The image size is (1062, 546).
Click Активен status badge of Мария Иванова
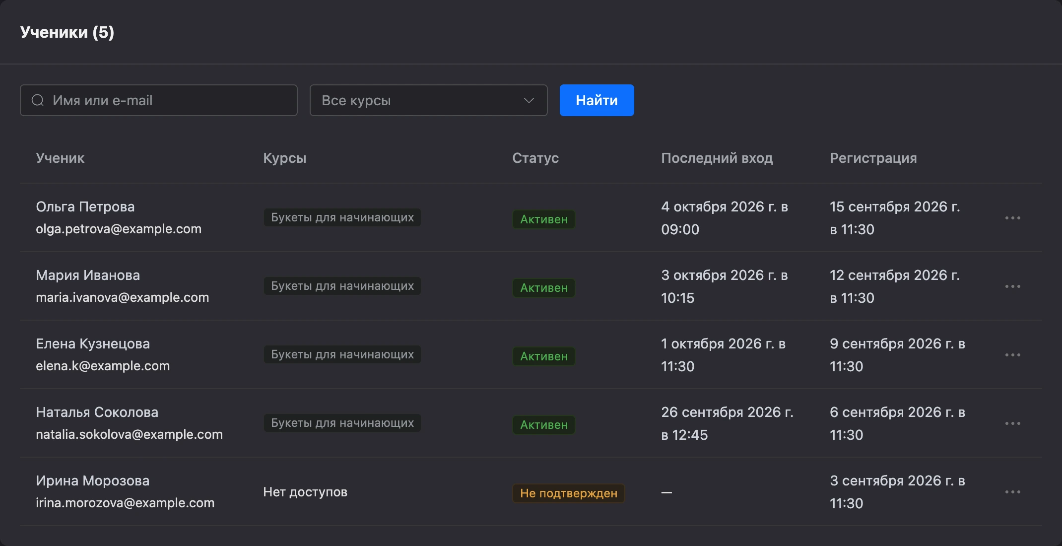(544, 288)
